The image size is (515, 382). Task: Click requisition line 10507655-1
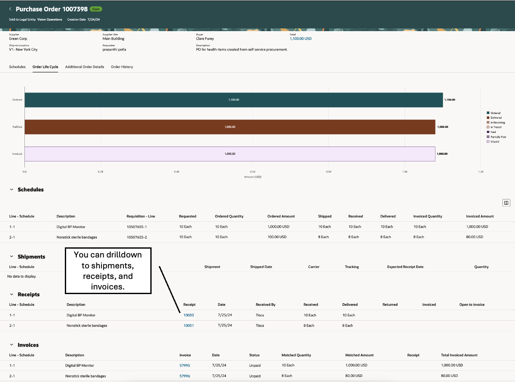(x=137, y=227)
